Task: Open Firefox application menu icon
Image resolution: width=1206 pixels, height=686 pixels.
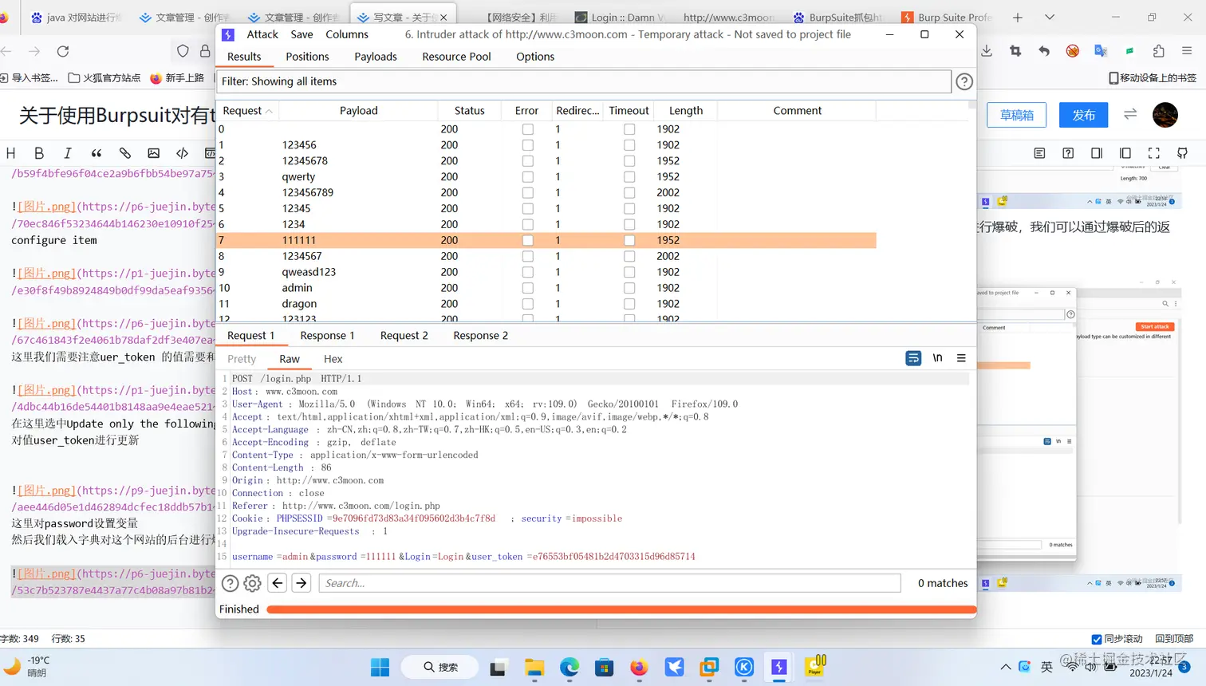Action: coord(1187,51)
